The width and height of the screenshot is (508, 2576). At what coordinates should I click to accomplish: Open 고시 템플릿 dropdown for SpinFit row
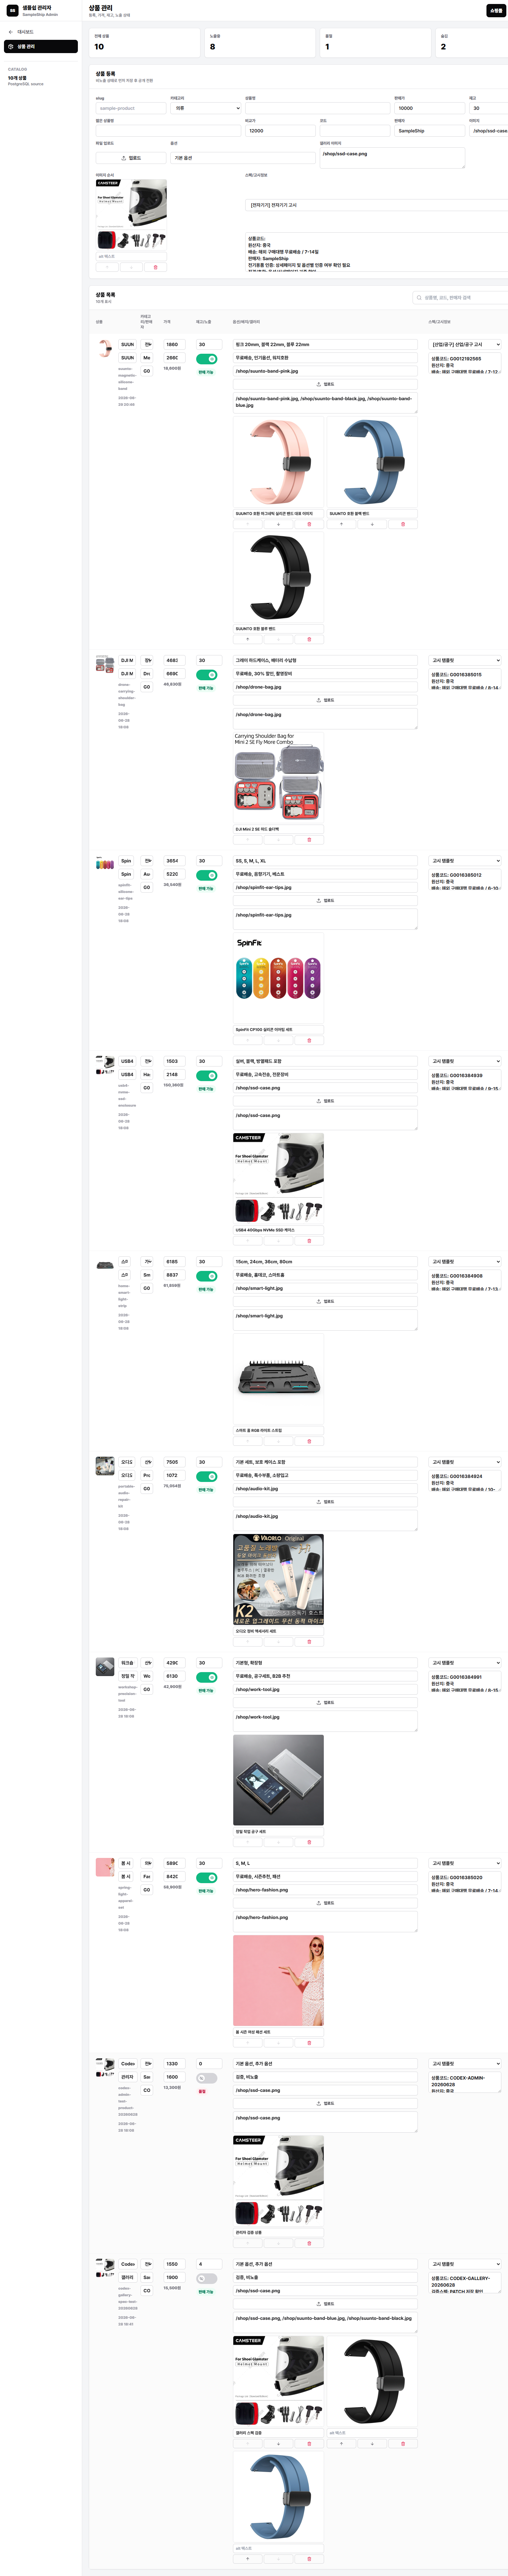point(465,861)
